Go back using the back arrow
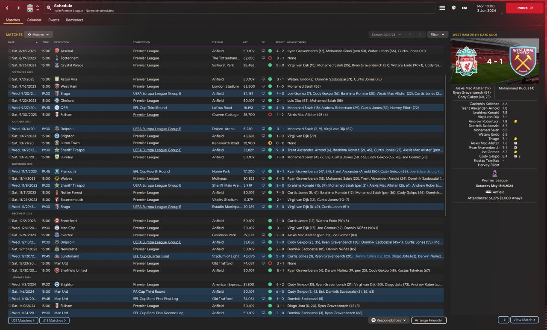Viewport: 547px width, 330px height. [x=7, y=8]
